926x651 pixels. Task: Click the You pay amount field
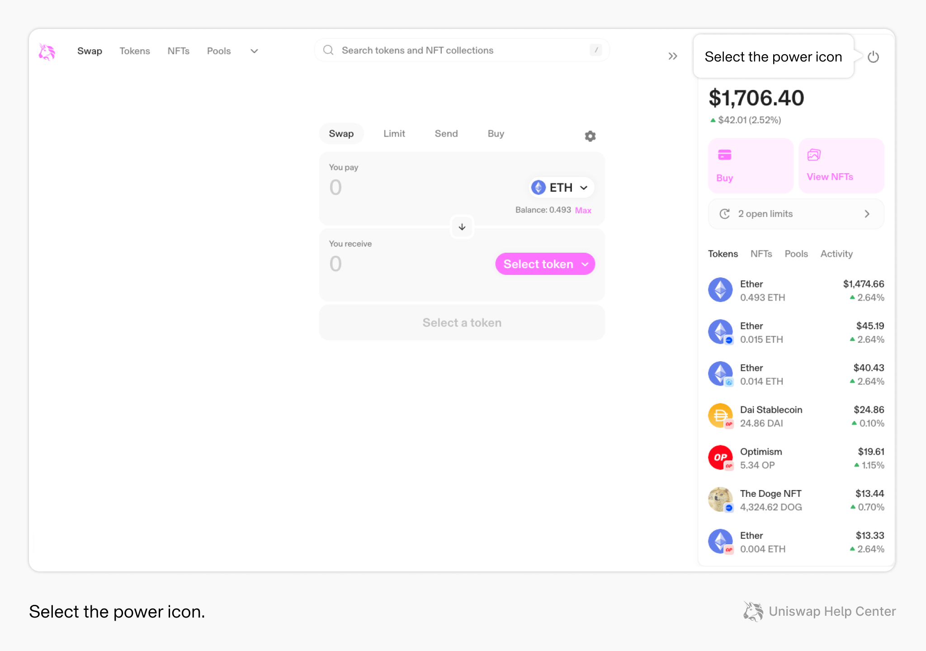click(335, 188)
